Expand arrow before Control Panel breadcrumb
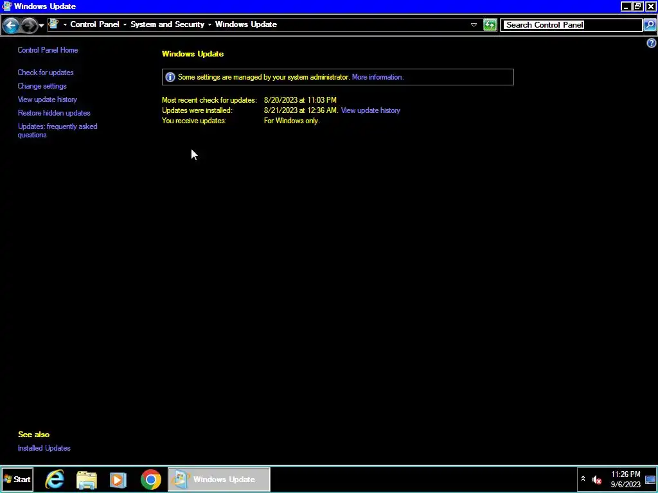658x493 pixels. click(65, 25)
